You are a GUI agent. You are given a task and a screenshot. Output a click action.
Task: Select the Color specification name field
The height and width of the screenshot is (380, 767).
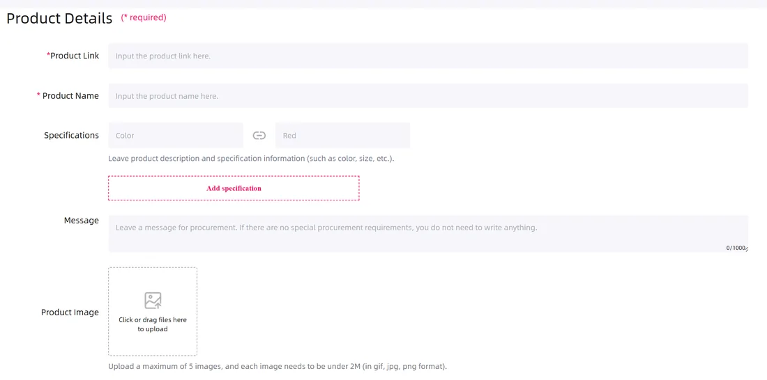click(x=176, y=135)
